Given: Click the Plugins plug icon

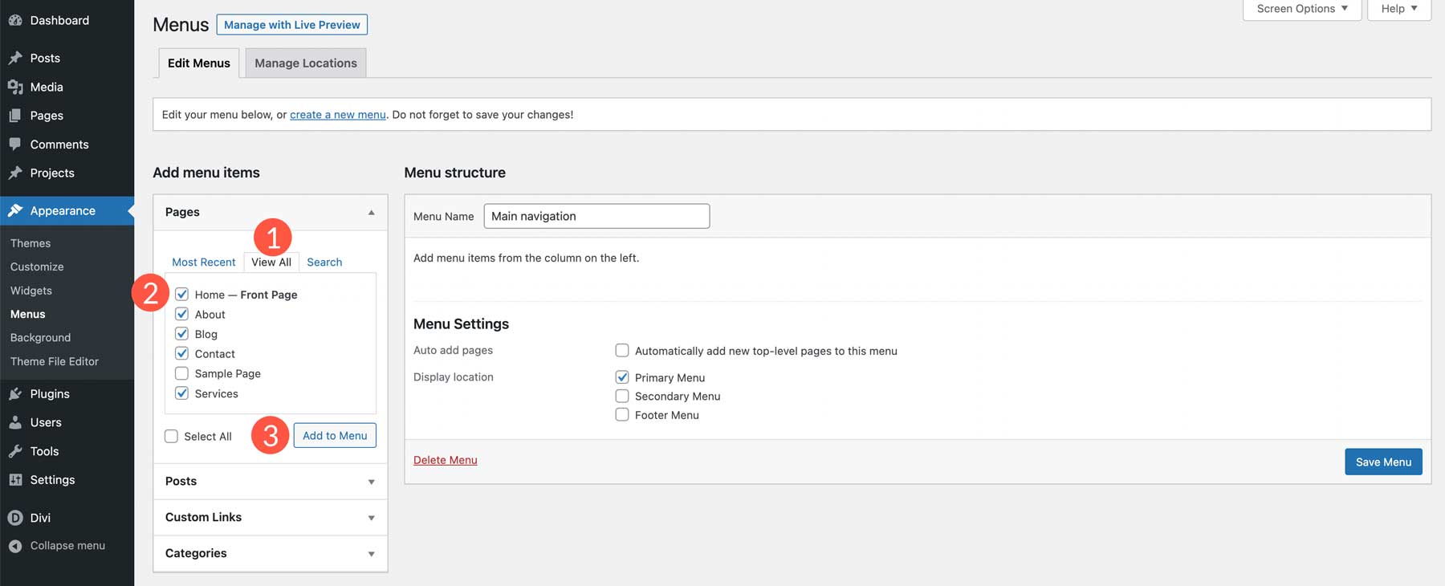Looking at the screenshot, I should click(15, 394).
